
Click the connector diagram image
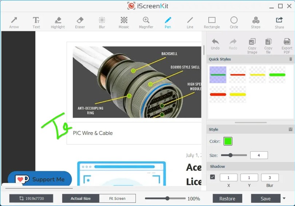[x=137, y=82]
